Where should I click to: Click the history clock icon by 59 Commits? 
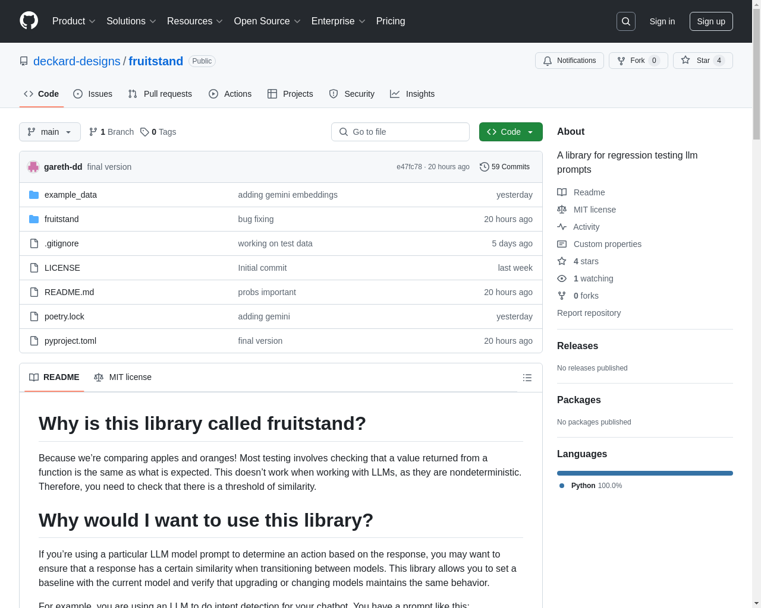tap(485, 167)
